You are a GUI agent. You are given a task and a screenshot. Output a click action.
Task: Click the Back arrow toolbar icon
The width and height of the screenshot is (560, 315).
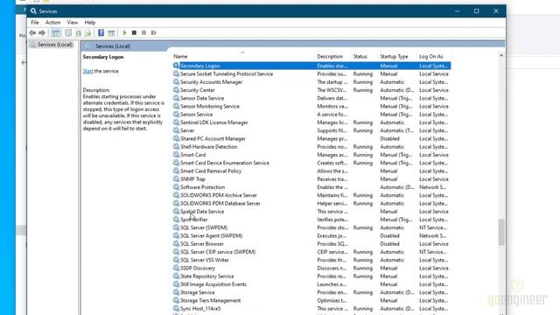point(32,33)
